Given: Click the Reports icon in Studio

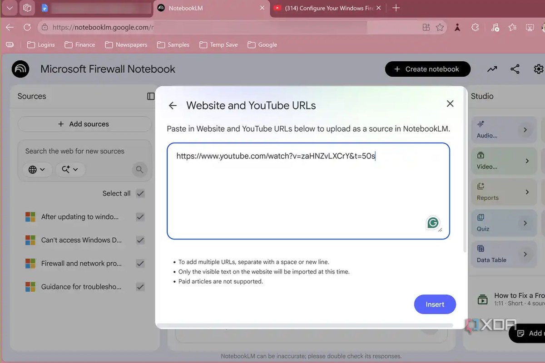Looking at the screenshot, I should (481, 186).
